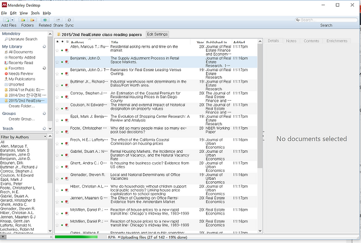Click document list scroll-down arrow
The height and width of the screenshot is (243, 361).
[x=260, y=231]
